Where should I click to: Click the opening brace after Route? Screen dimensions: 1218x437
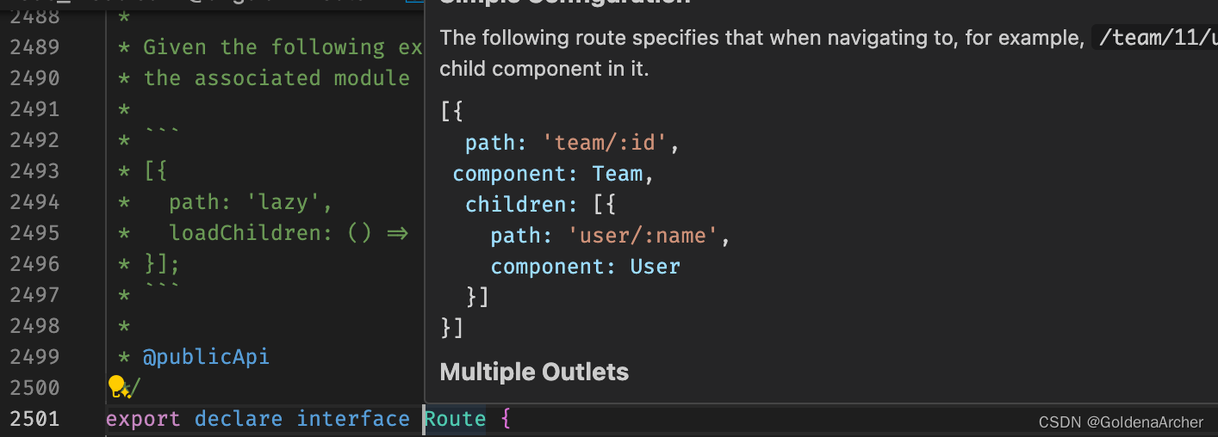(506, 420)
